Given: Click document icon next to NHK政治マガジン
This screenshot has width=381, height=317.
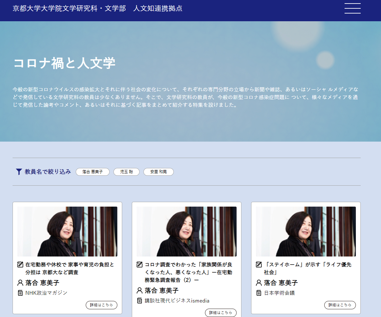Looking at the screenshot, I should [x=20, y=293].
